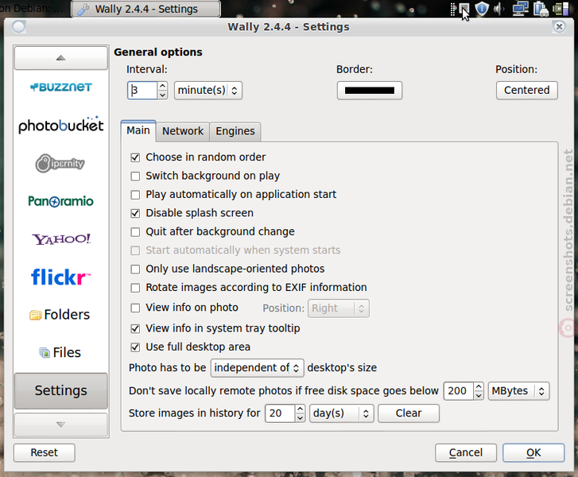
Task: Open the black Border color picker
Action: (x=370, y=91)
